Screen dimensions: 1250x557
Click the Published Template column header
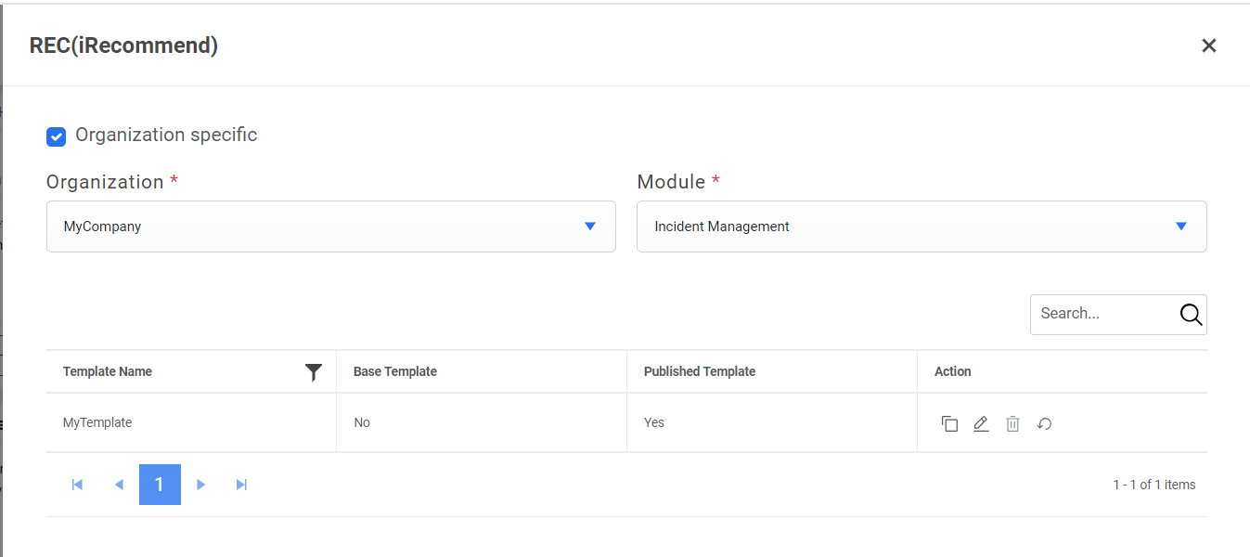click(700, 371)
